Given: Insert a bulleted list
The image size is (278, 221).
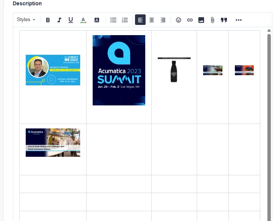Looking at the screenshot, I should pos(113,20).
